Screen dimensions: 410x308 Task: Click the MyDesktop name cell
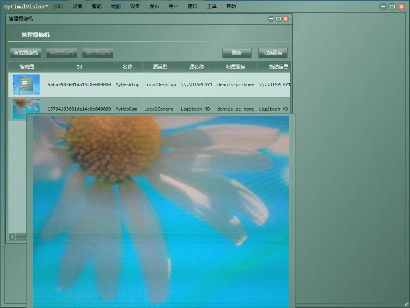coord(128,85)
